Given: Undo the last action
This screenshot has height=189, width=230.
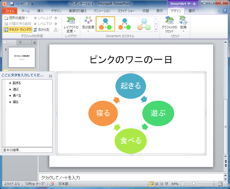Looking at the screenshot, I should tap(18, 4).
